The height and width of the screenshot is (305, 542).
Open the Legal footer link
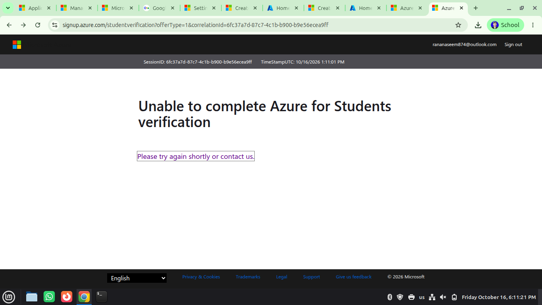(282, 277)
